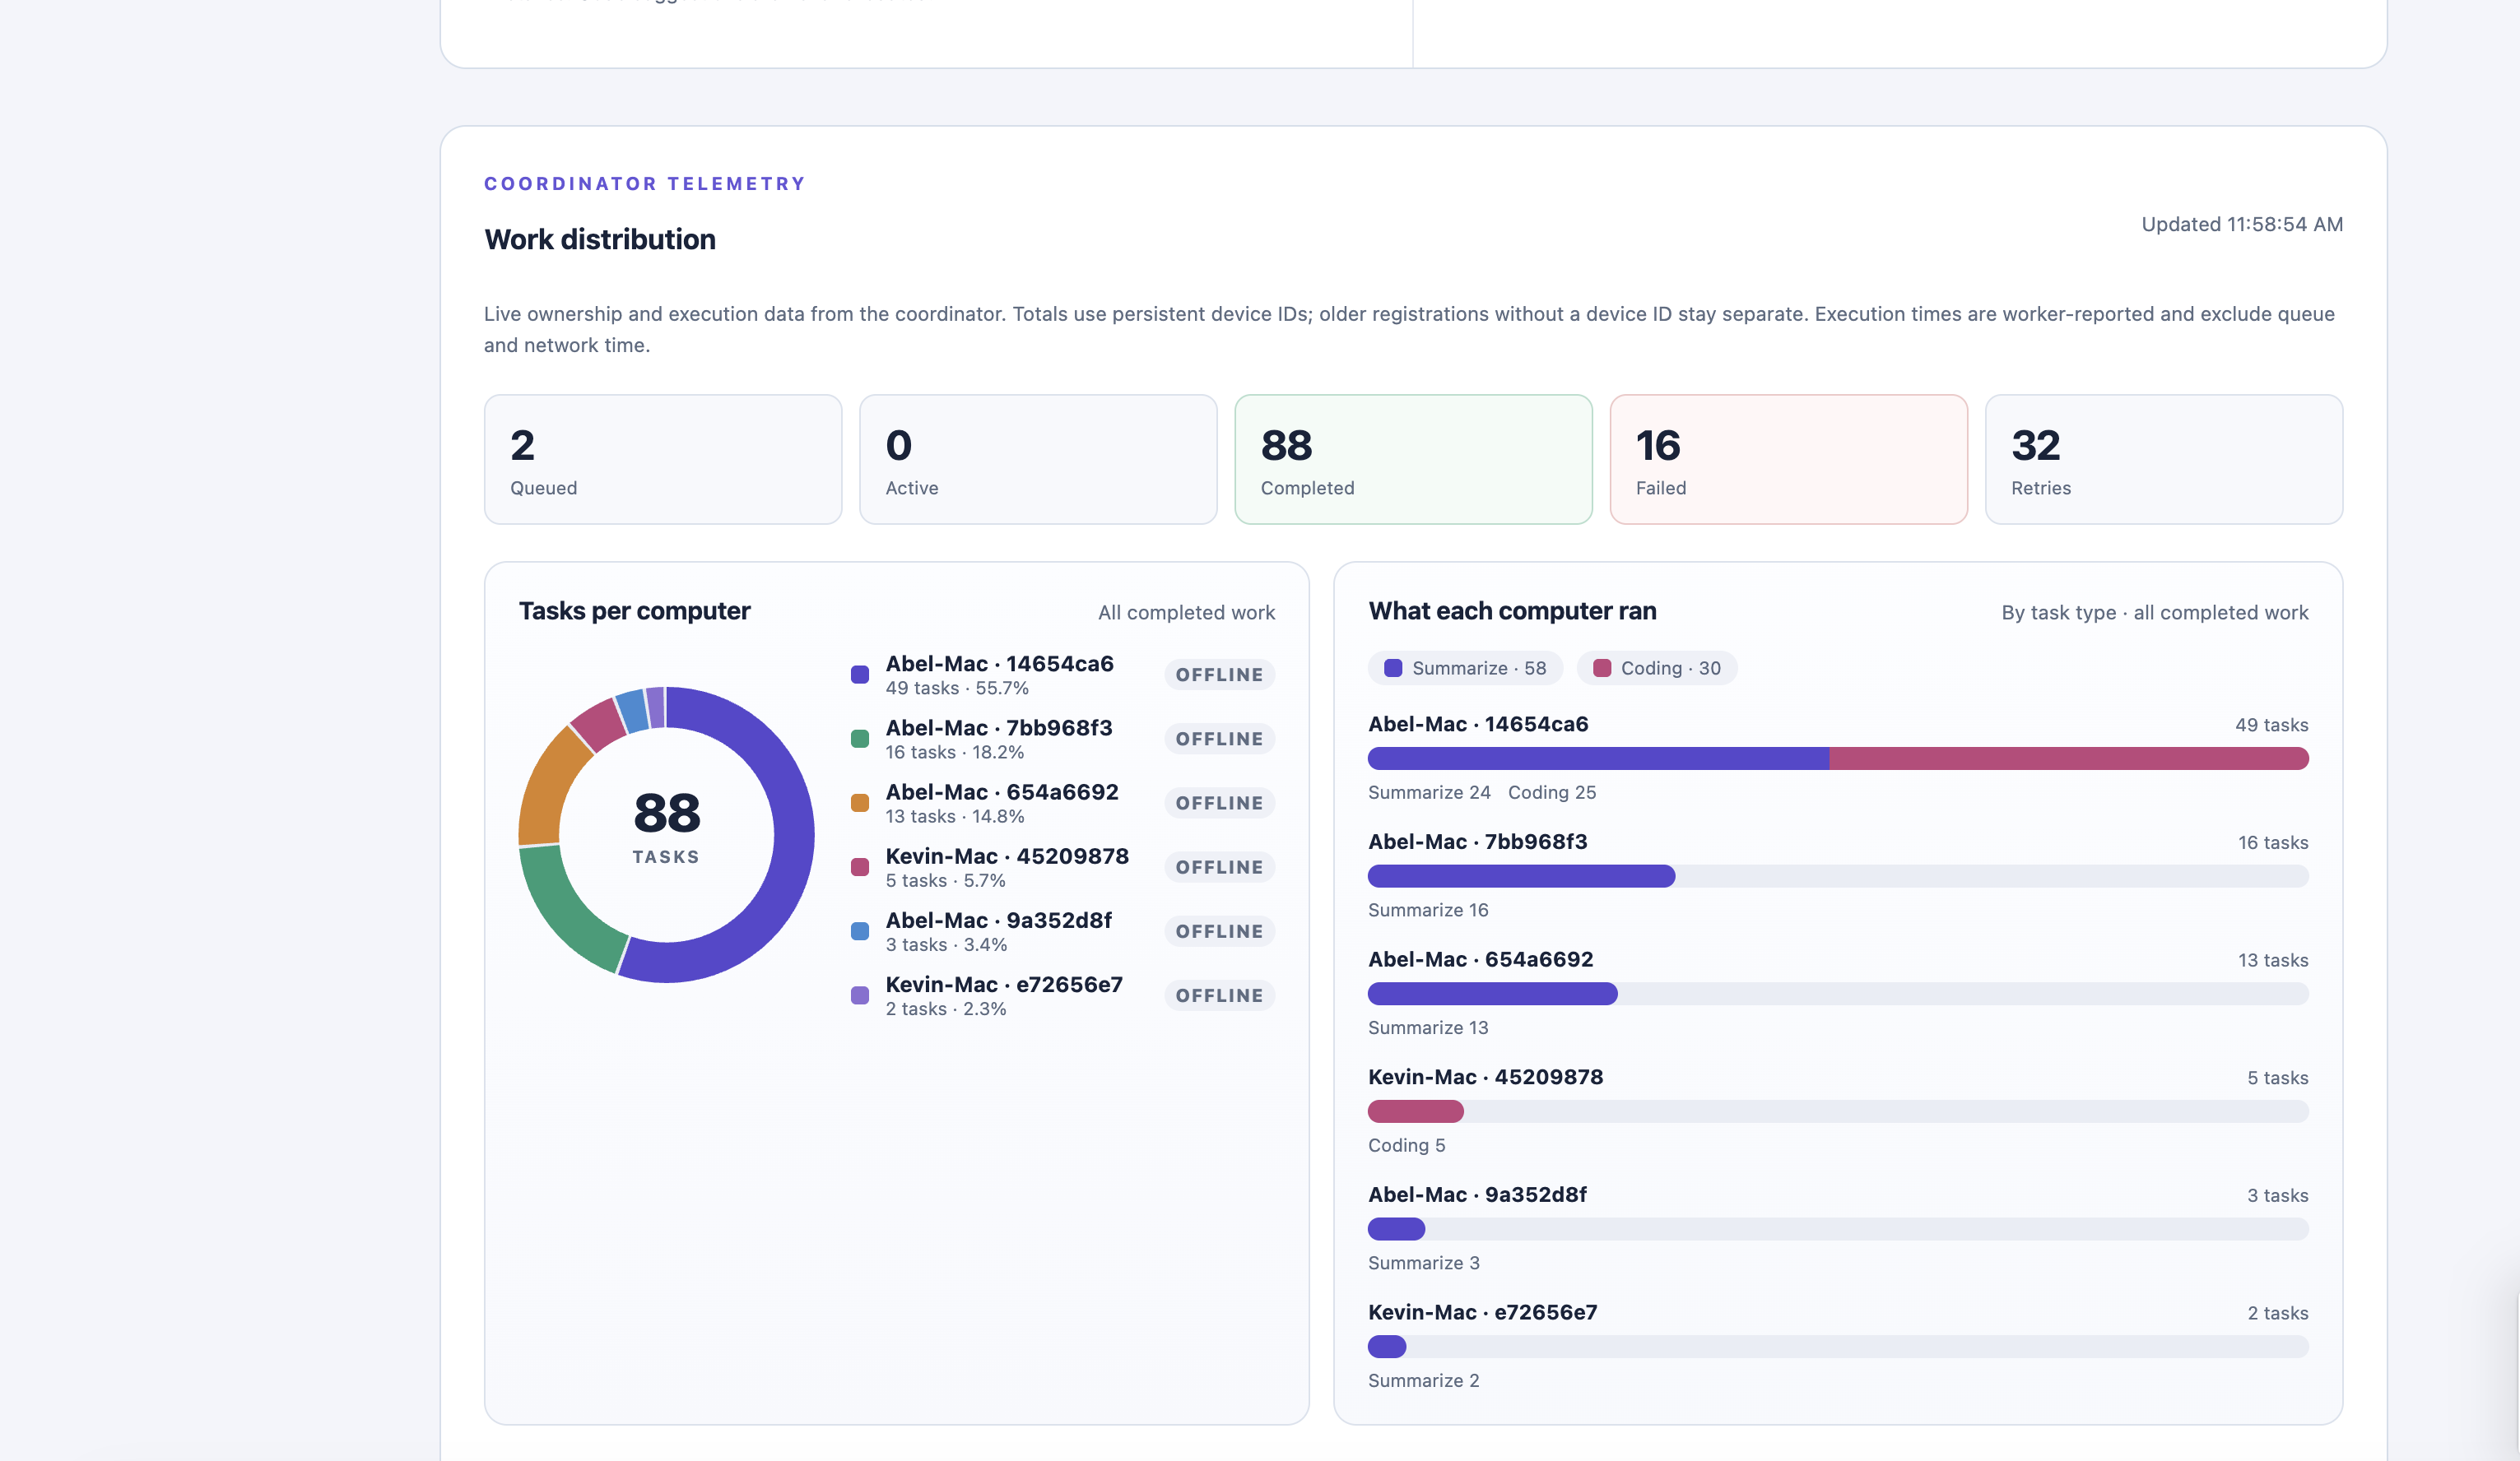Click the "Summarize 3" breakdown label
The image size is (2520, 1461).
pos(1424,1262)
